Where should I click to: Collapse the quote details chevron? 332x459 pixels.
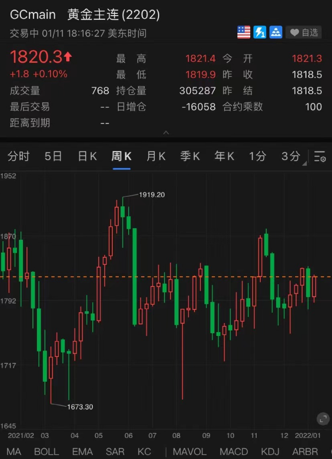coord(166,133)
